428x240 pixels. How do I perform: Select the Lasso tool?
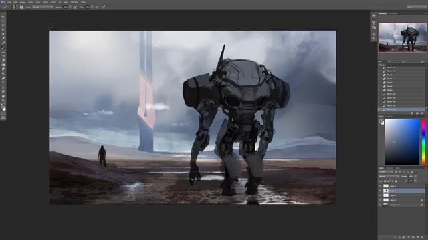coord(3,25)
